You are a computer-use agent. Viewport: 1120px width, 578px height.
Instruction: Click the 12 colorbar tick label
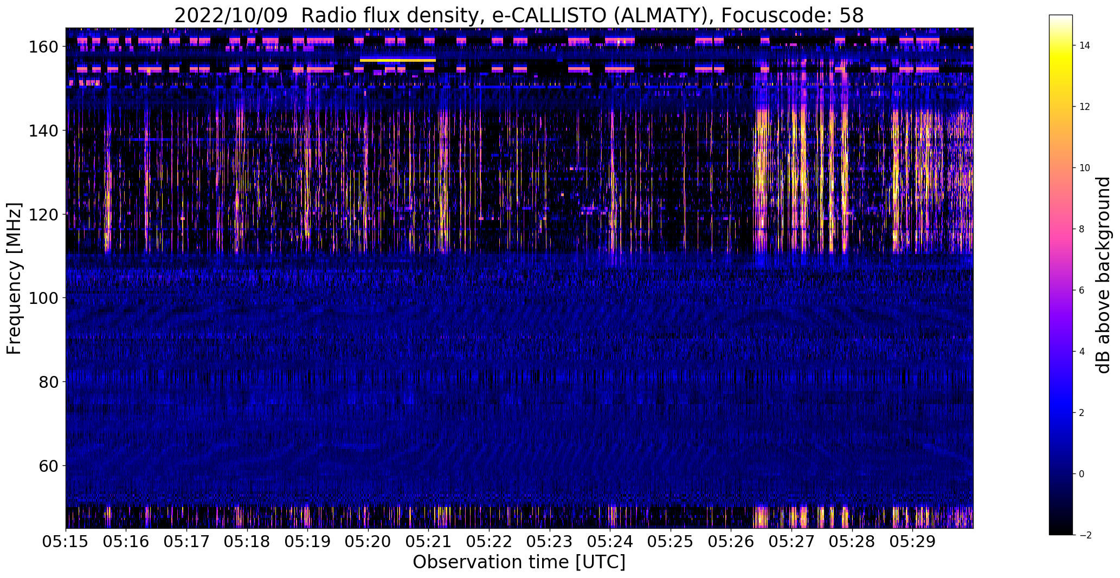click(x=1085, y=107)
